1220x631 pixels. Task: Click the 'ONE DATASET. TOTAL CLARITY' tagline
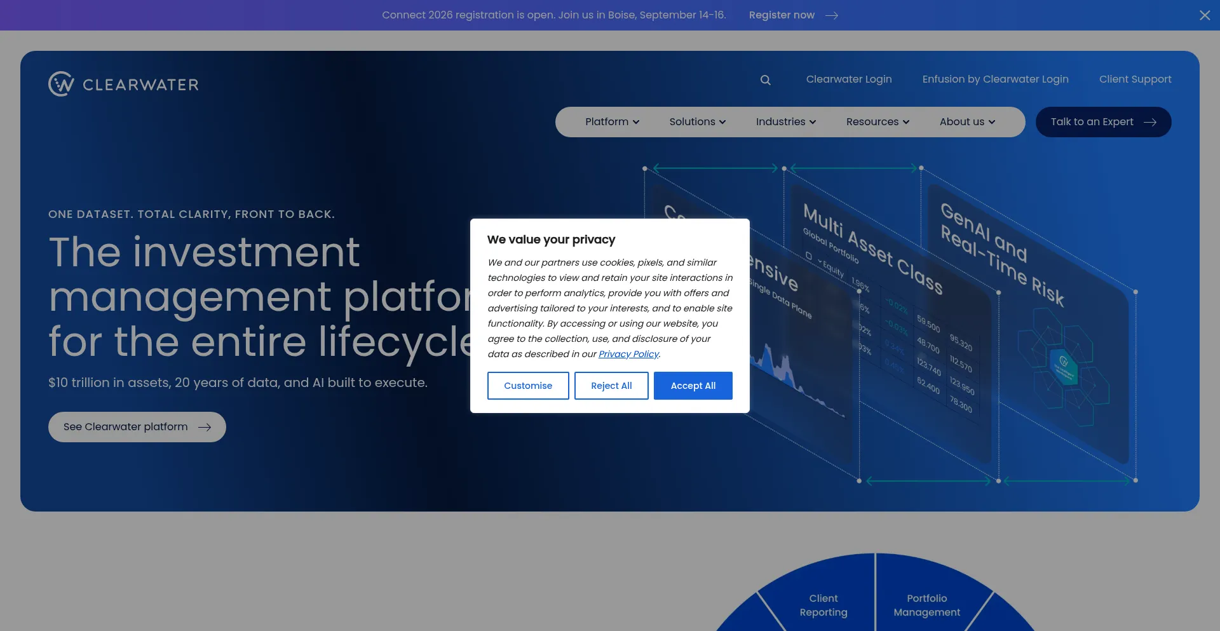pyautogui.click(x=191, y=214)
